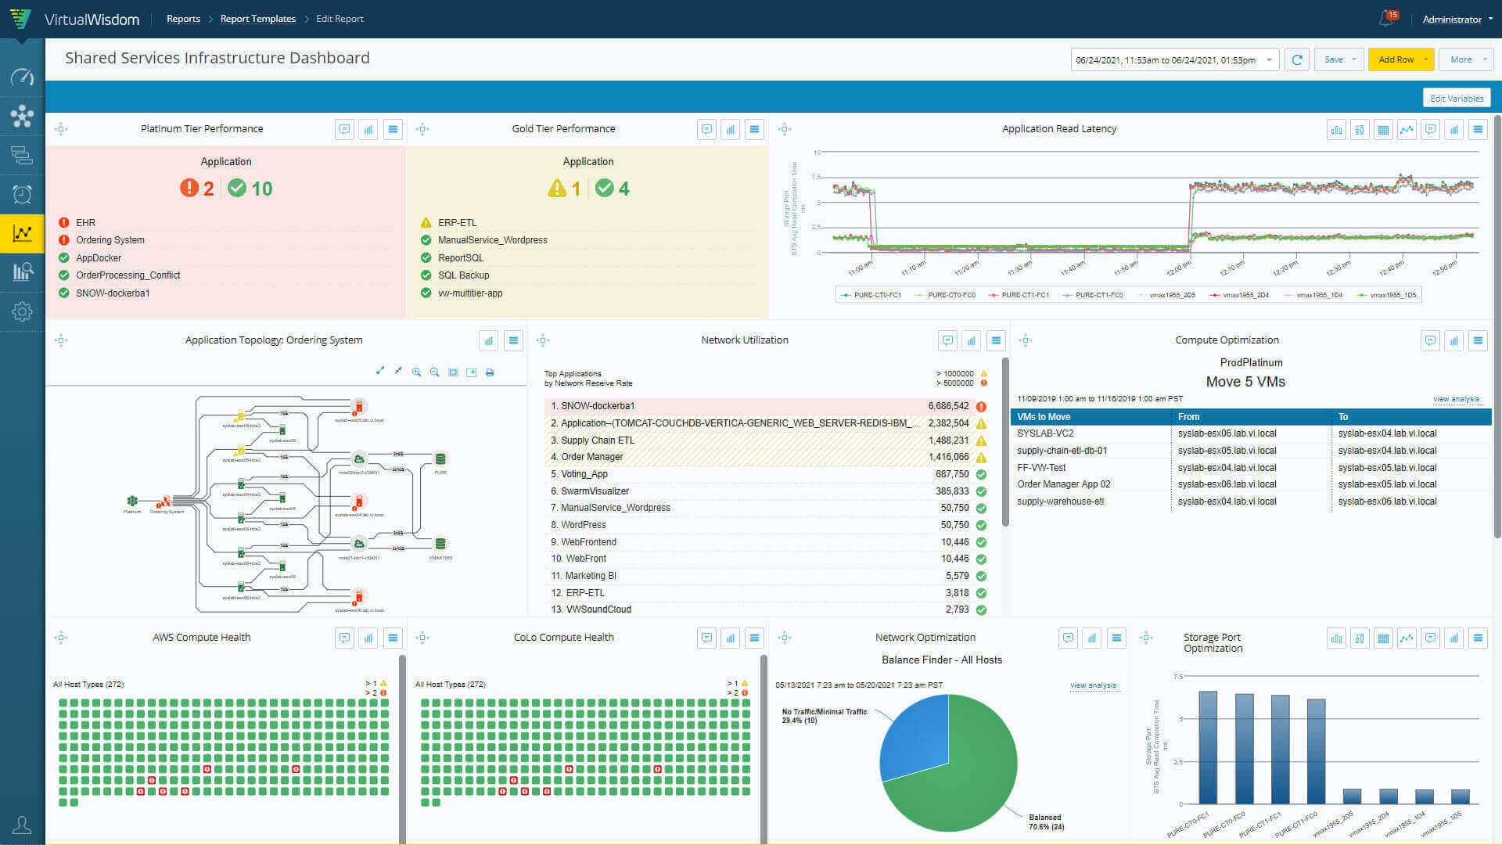The width and height of the screenshot is (1502, 845).
Task: Click the Edit Variables button
Action: click(1456, 99)
